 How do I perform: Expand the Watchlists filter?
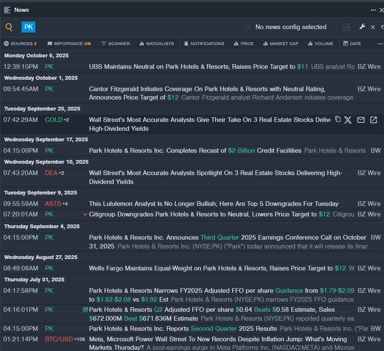coord(156,43)
